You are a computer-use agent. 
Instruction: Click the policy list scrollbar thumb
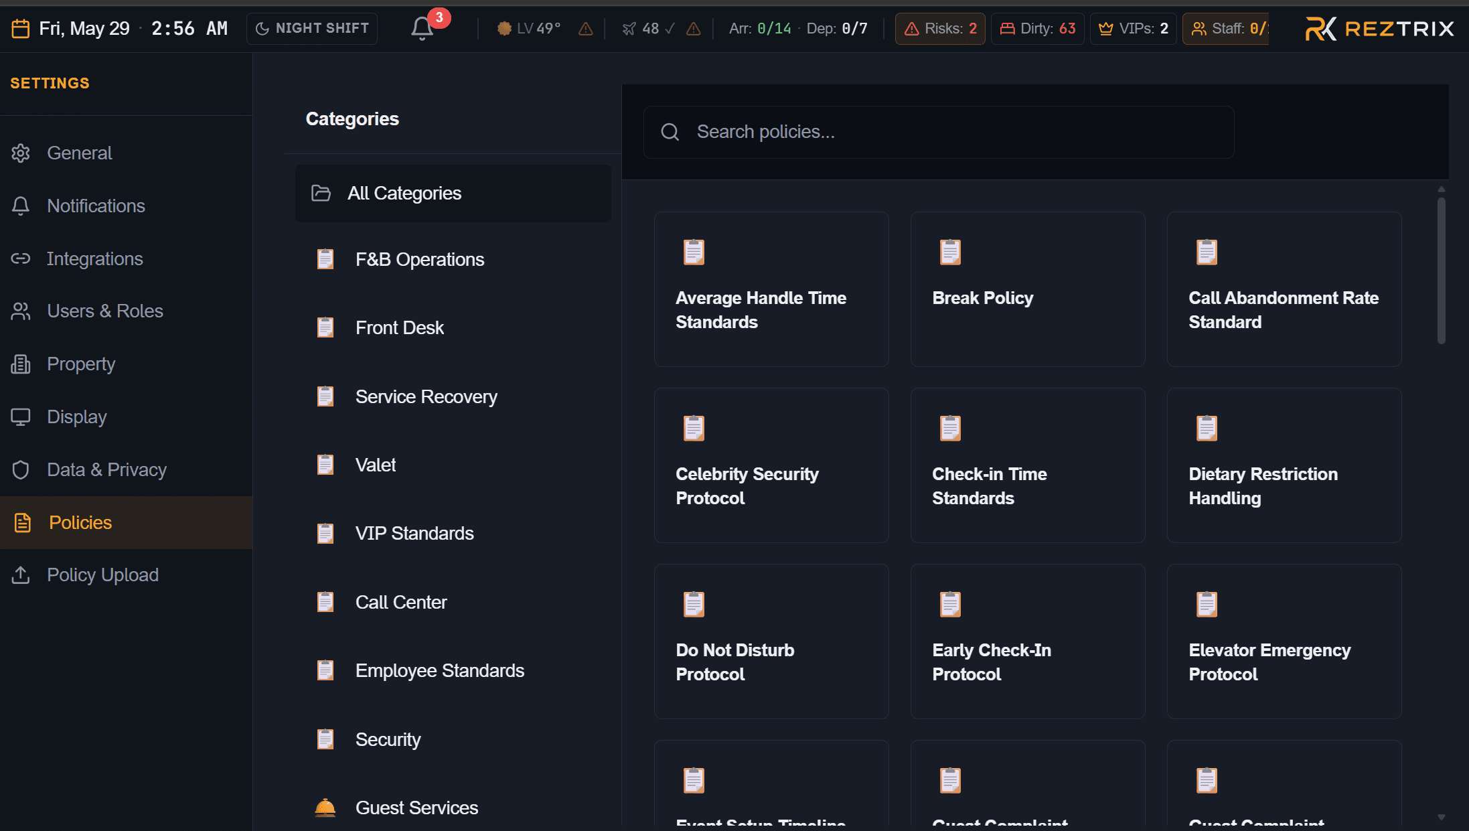pos(1441,271)
